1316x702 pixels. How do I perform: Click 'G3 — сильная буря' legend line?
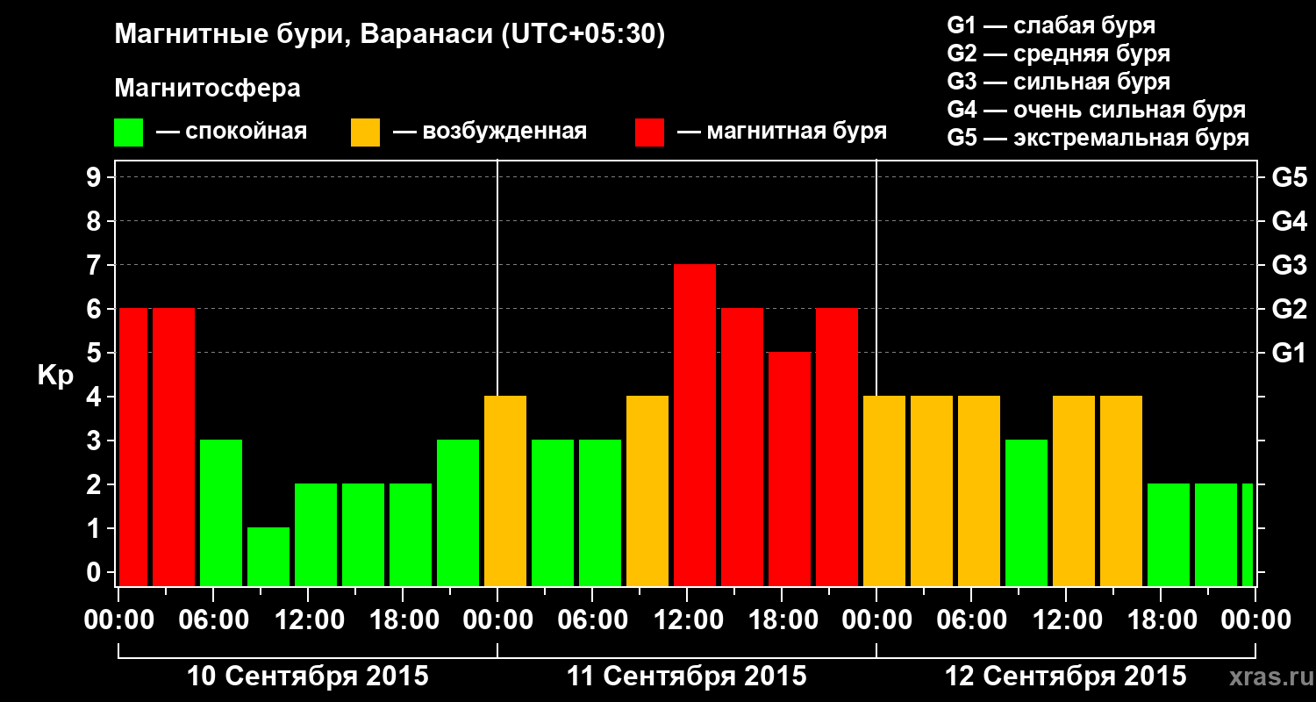click(1059, 82)
